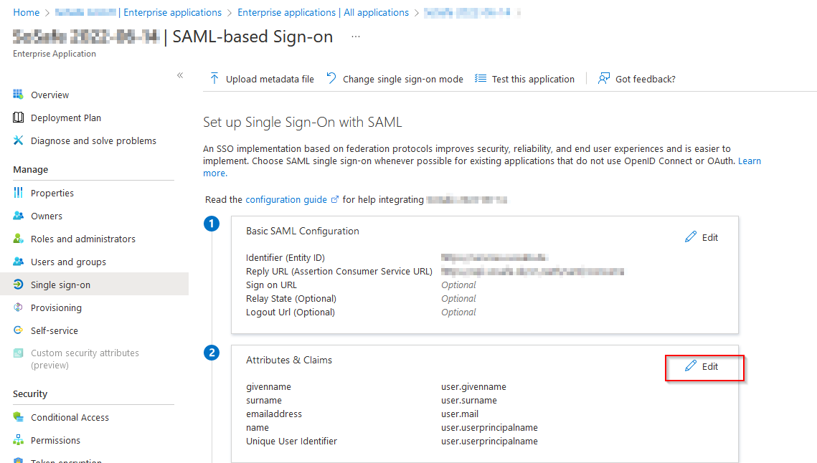The width and height of the screenshot is (817, 463).
Task: Click the Overview grid icon in sidebar
Action: pos(19,95)
